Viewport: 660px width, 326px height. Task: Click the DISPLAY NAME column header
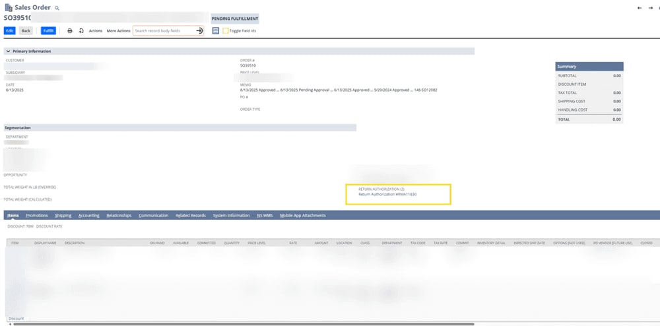46,243
